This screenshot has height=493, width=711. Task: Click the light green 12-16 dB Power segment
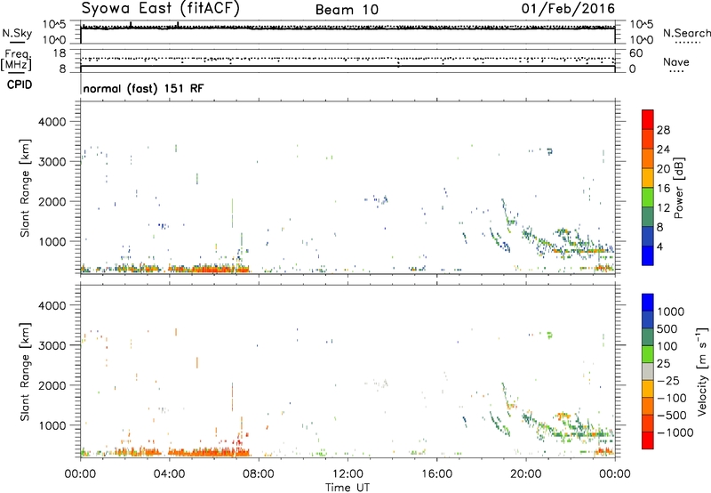648,197
